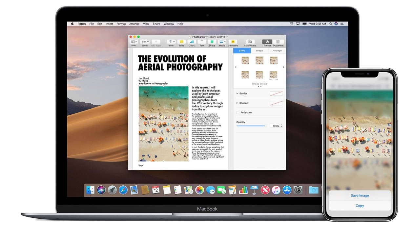Image resolution: width=412 pixels, height=237 pixels.
Task: Click the Opacity 100% value field
Action: 275,126
